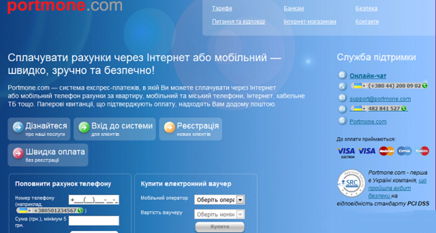Click the green call icon beside 482 841 527
The image size is (436, 233).
coord(404,108)
